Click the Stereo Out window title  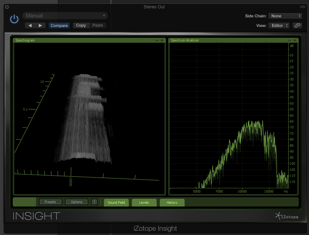click(154, 7)
